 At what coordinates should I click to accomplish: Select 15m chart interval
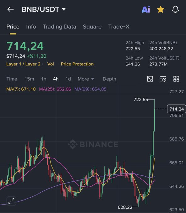coord(29,79)
